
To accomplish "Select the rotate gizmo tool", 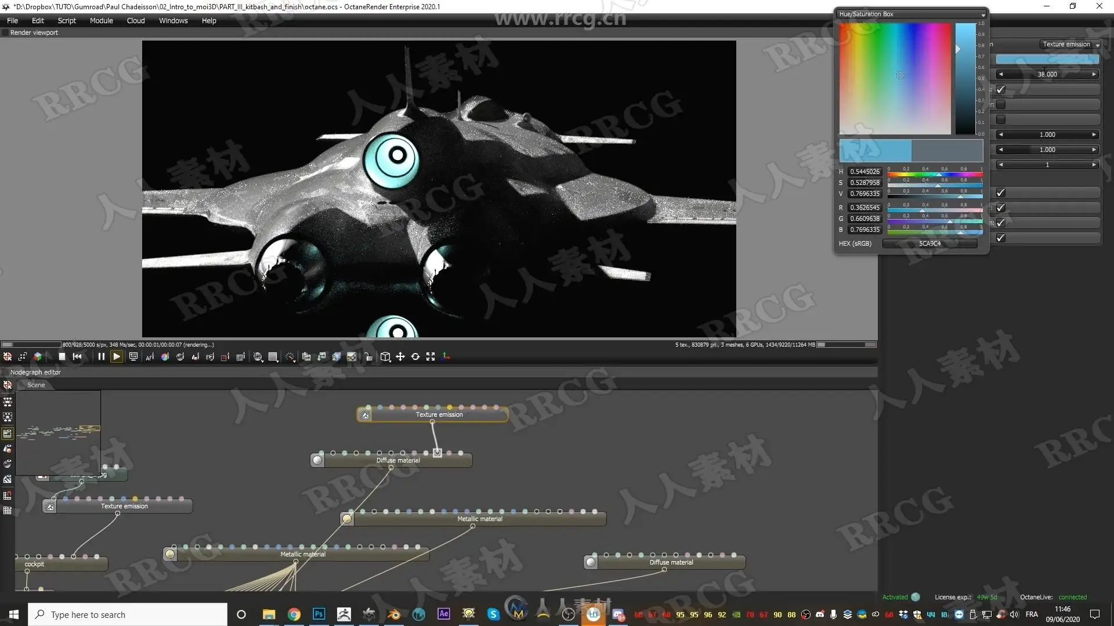I will [x=415, y=357].
